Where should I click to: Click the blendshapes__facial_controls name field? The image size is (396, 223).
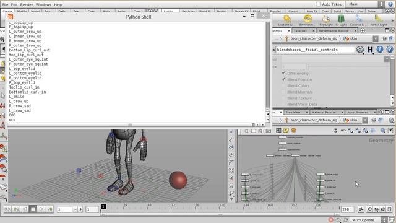[315, 50]
